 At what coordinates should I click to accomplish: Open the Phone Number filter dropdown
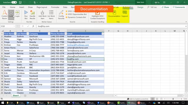click(x=66, y=34)
